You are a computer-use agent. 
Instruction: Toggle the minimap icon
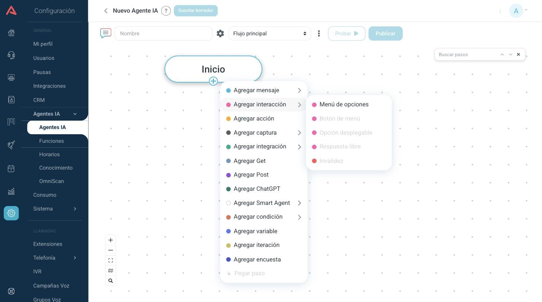(110, 271)
